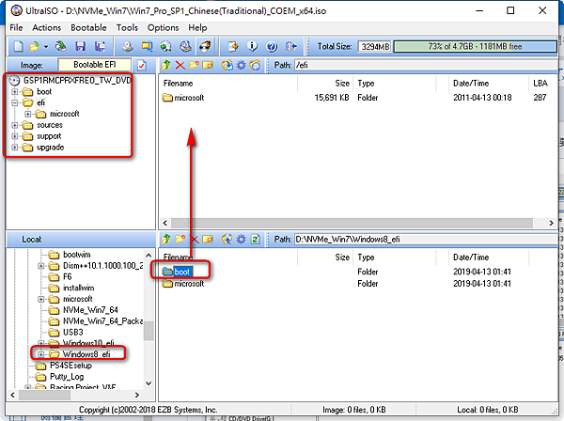The image size is (564, 421).
Task: Expand the support folder in image tree
Action: pos(15,136)
